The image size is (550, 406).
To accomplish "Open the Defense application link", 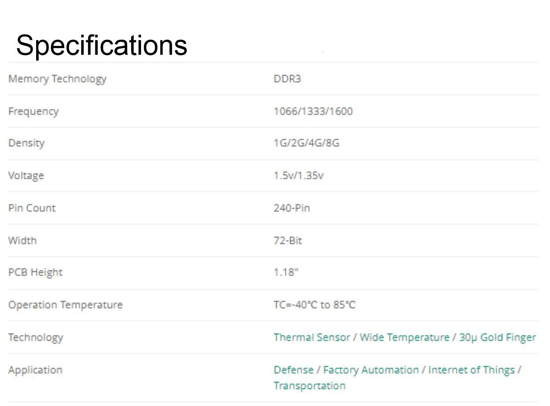I will click(294, 370).
